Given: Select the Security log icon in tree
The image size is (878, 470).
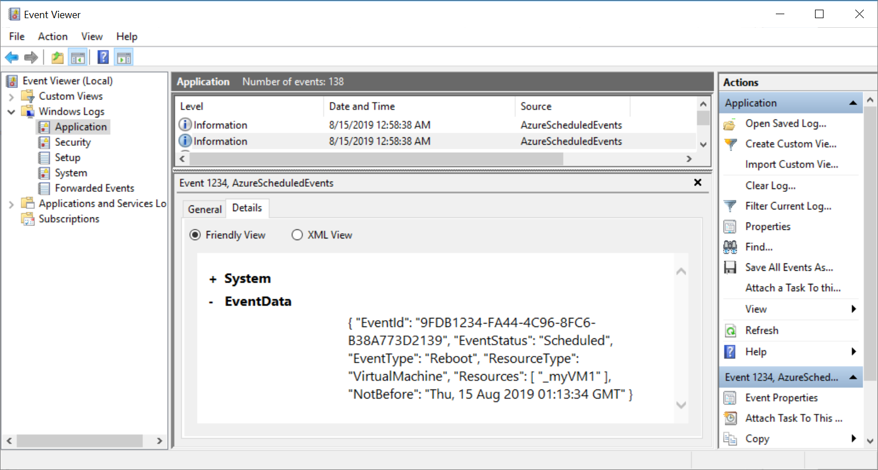Looking at the screenshot, I should (x=44, y=142).
